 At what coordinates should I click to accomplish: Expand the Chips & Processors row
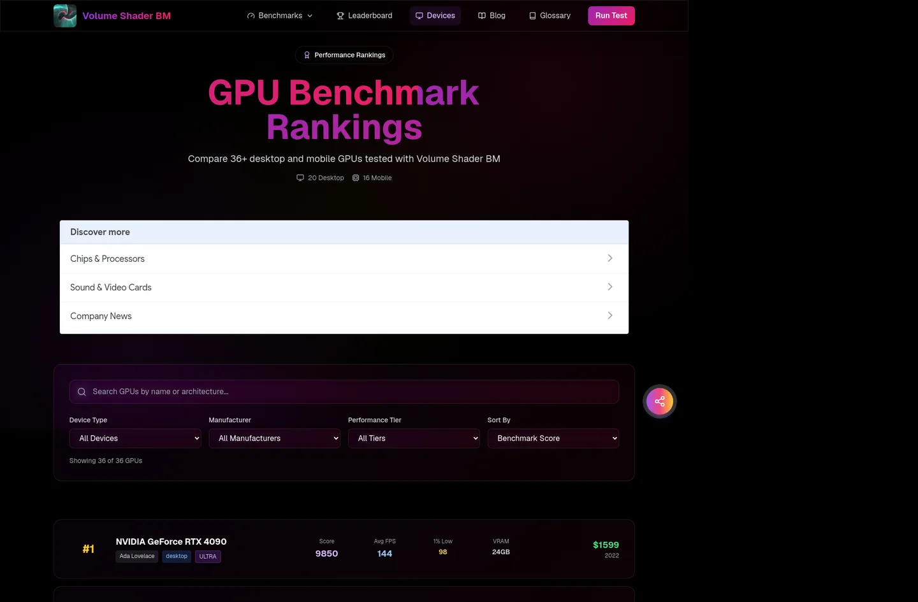[x=344, y=259]
